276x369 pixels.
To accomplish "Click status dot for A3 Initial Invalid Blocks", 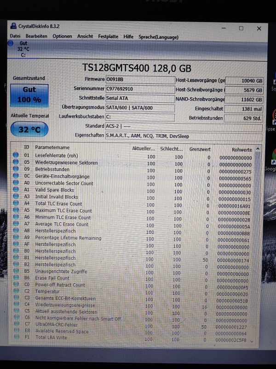I will [x=16, y=196].
